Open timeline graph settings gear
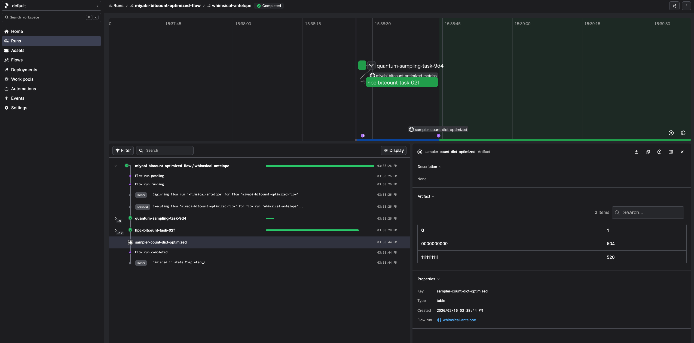 [683, 133]
